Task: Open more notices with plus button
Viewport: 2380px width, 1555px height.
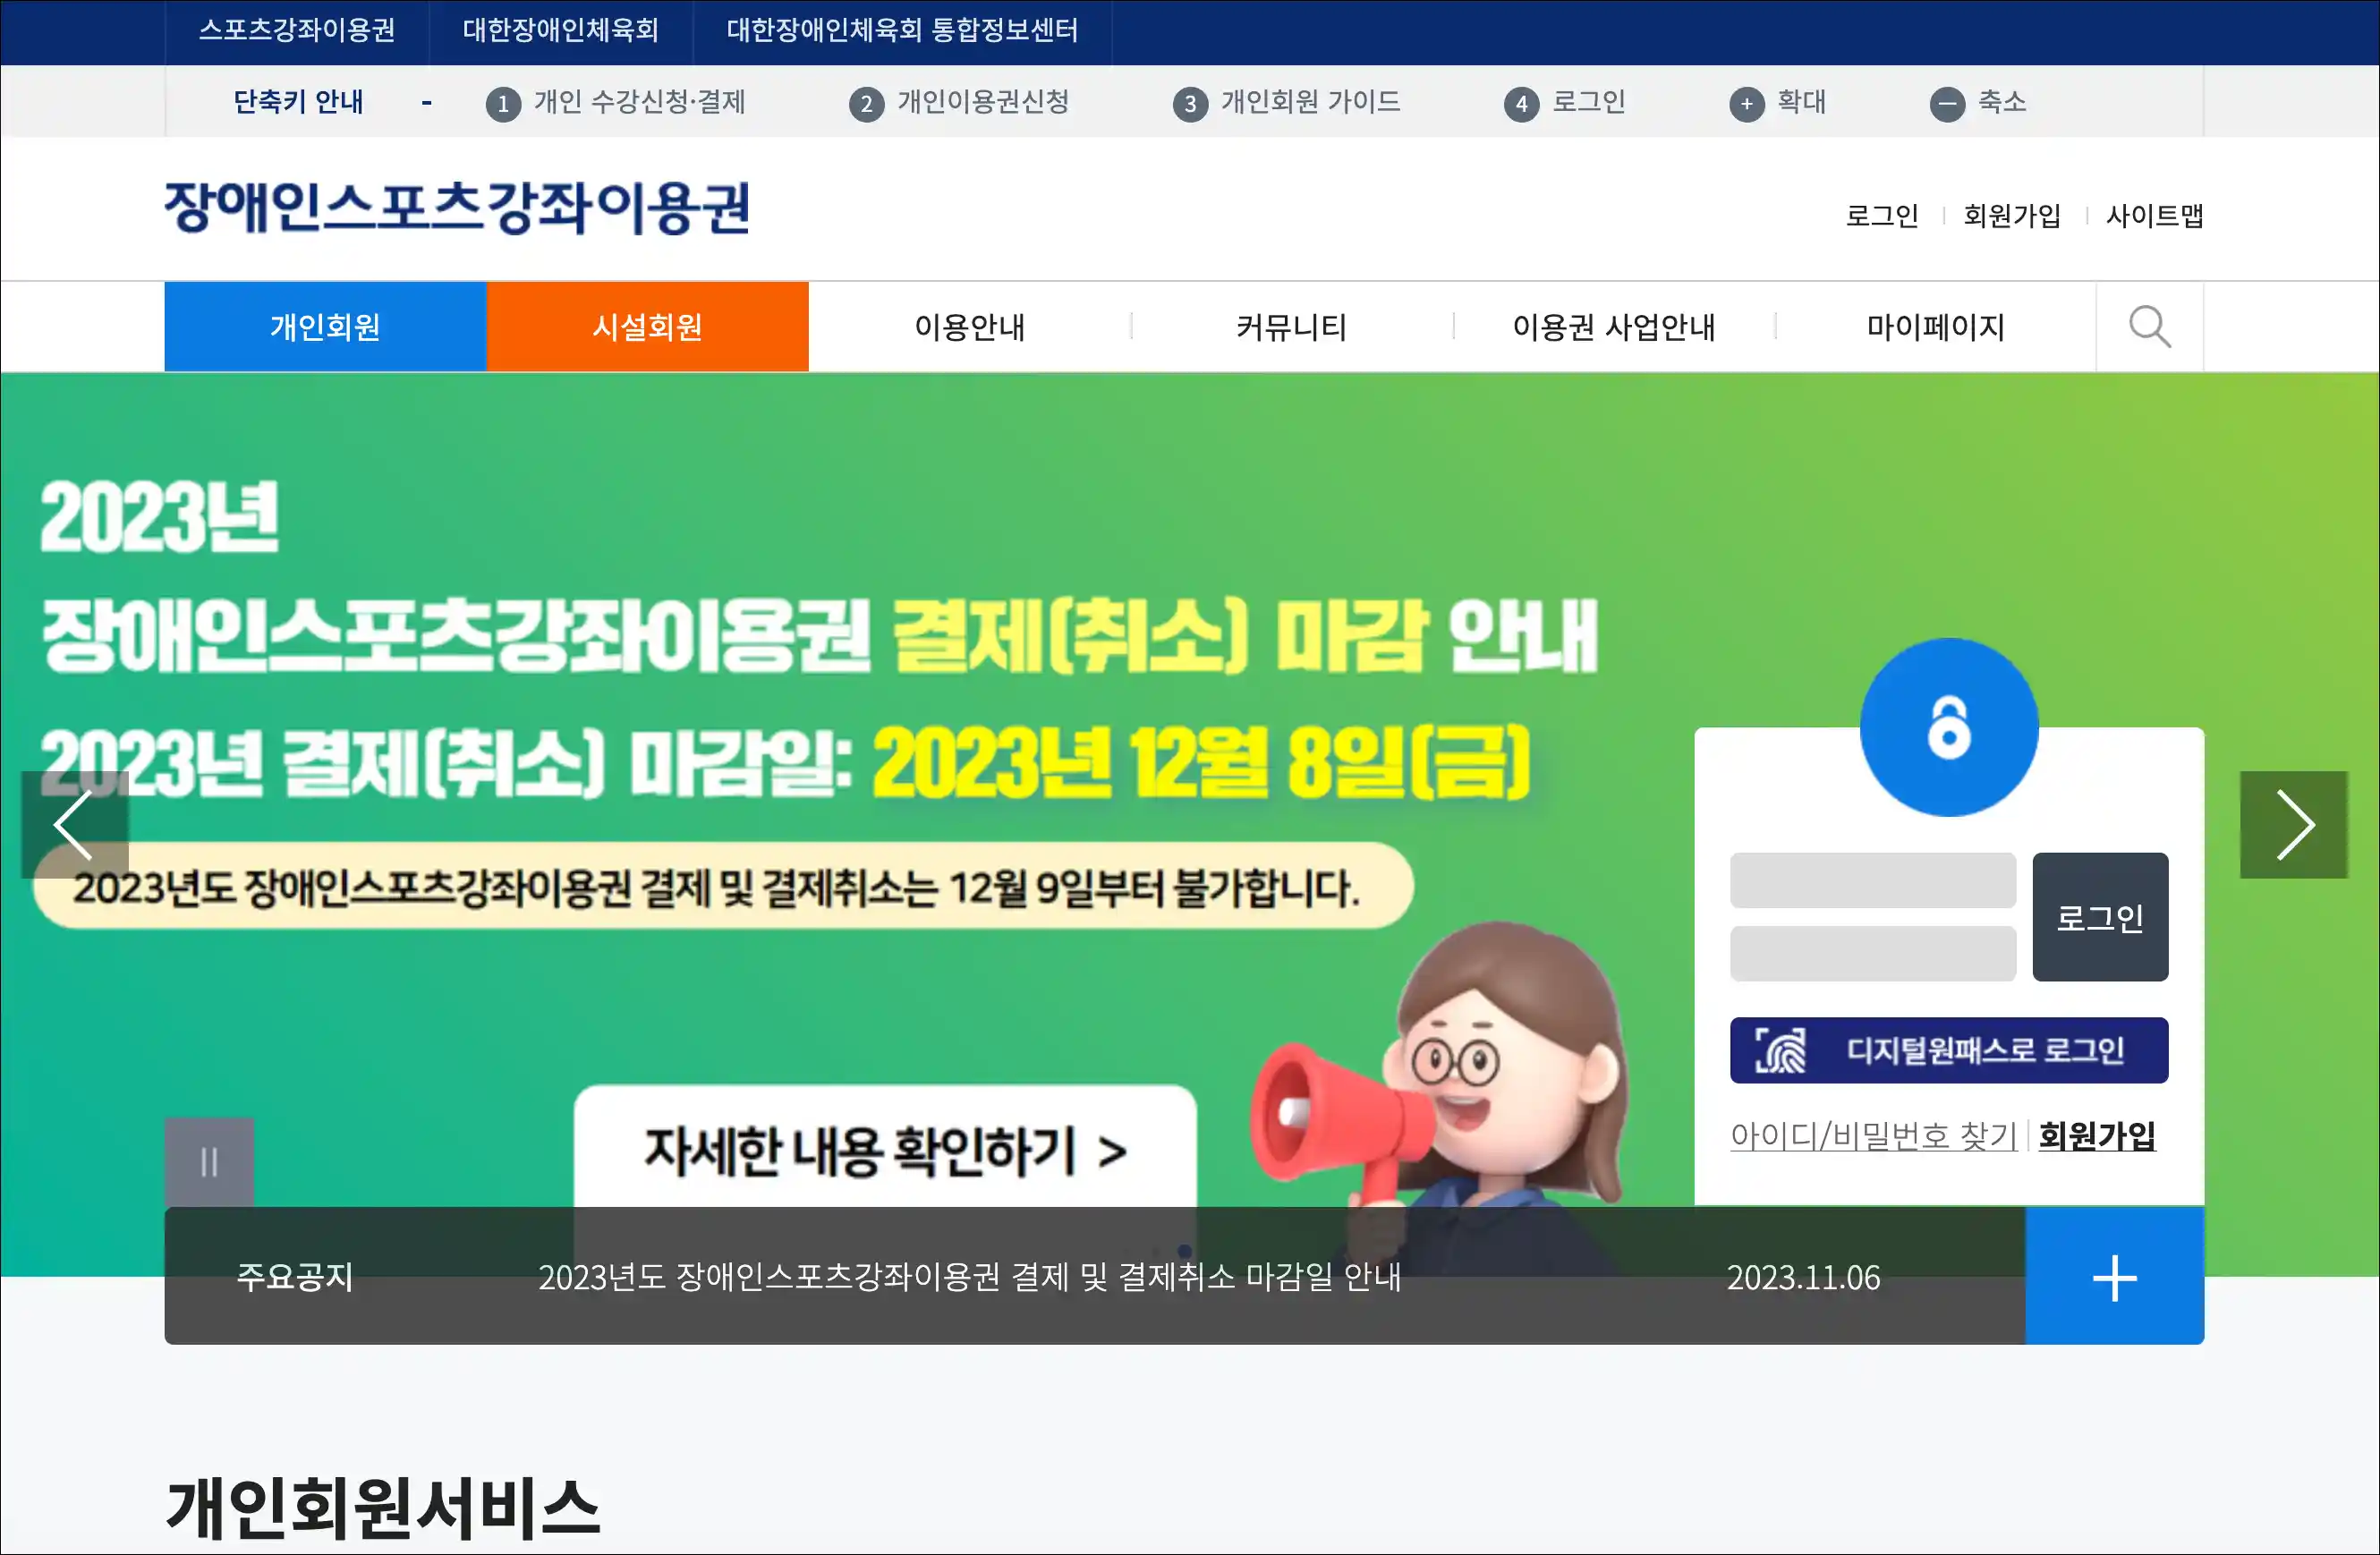Action: 2114,1276
